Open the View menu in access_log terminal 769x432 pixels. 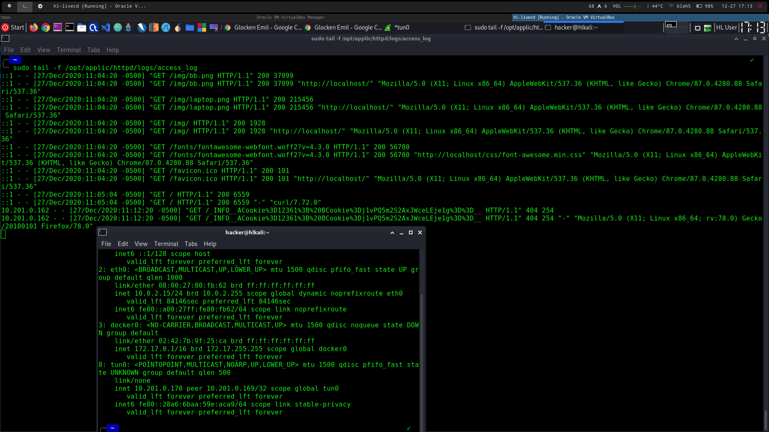tap(44, 50)
